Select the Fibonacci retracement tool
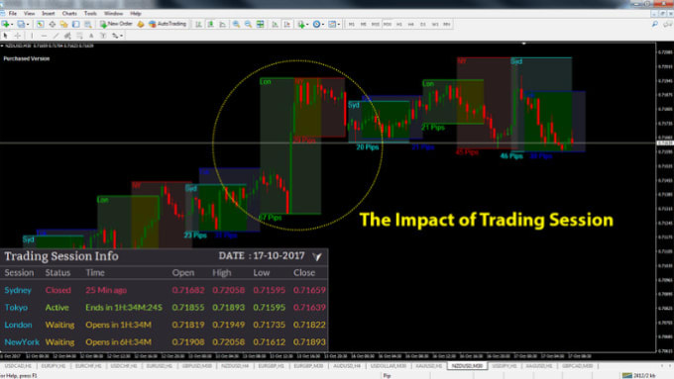The height and width of the screenshot is (379, 674). (x=79, y=36)
